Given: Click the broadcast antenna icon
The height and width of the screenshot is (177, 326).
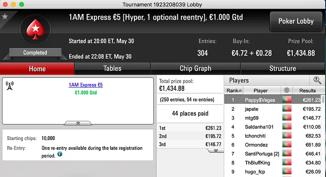Looking at the screenshot, I should pyautogui.click(x=10, y=85).
